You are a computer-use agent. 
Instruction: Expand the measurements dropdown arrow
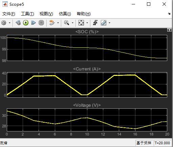(x=109, y=23)
